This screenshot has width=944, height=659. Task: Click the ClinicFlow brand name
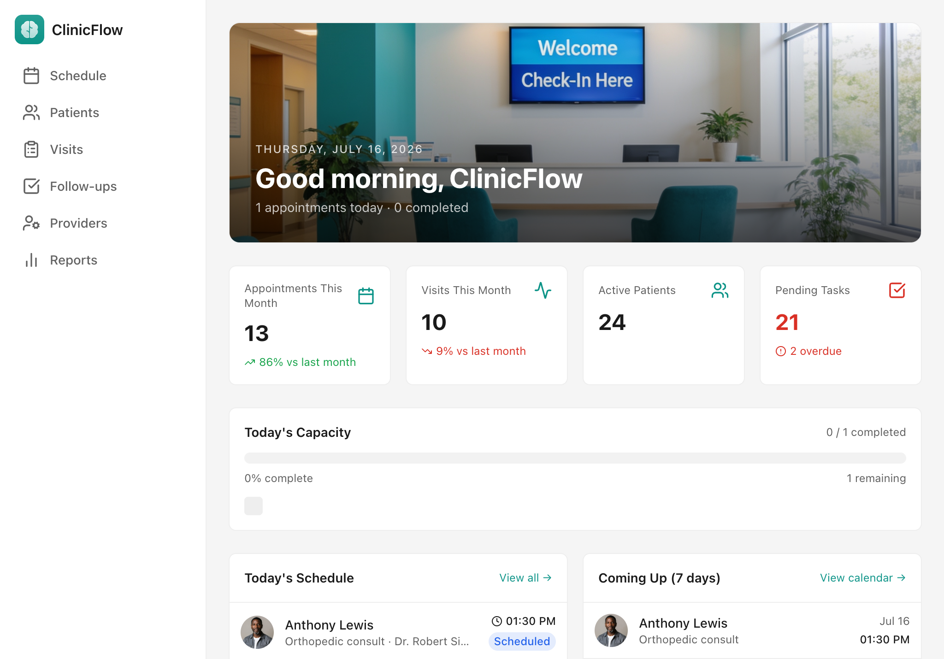pos(87,30)
